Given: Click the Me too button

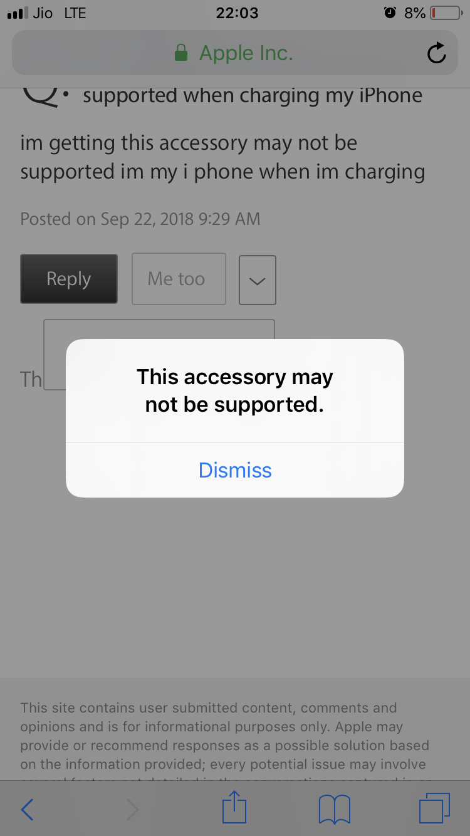Looking at the screenshot, I should coord(179,279).
